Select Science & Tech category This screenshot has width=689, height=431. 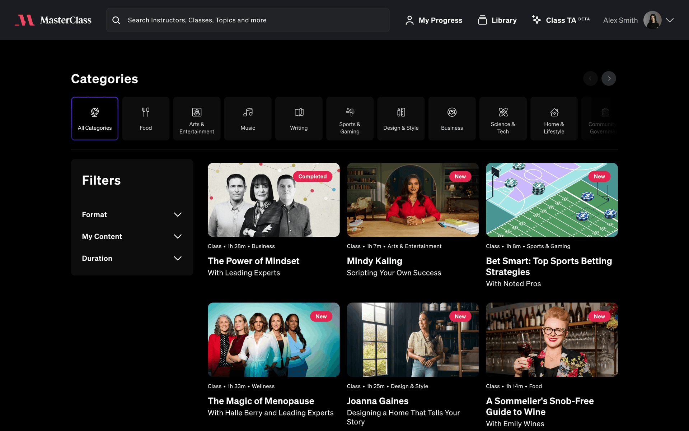(x=503, y=119)
